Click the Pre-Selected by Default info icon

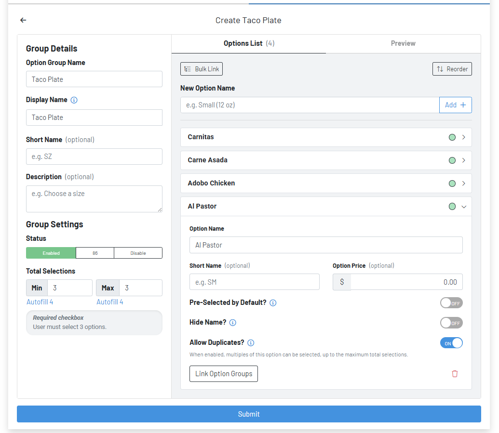coord(273,302)
